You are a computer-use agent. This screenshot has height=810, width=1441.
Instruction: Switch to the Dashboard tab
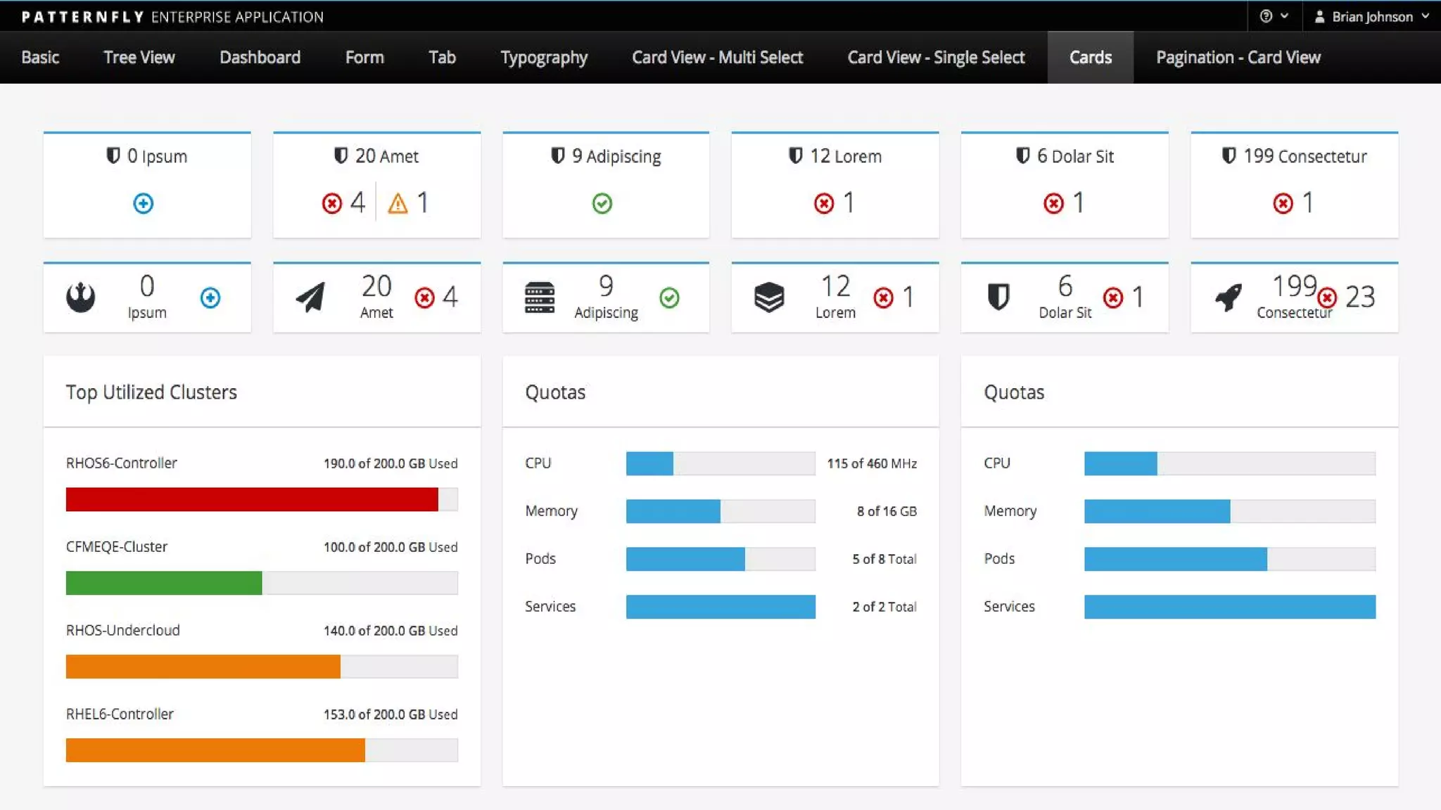point(260,57)
